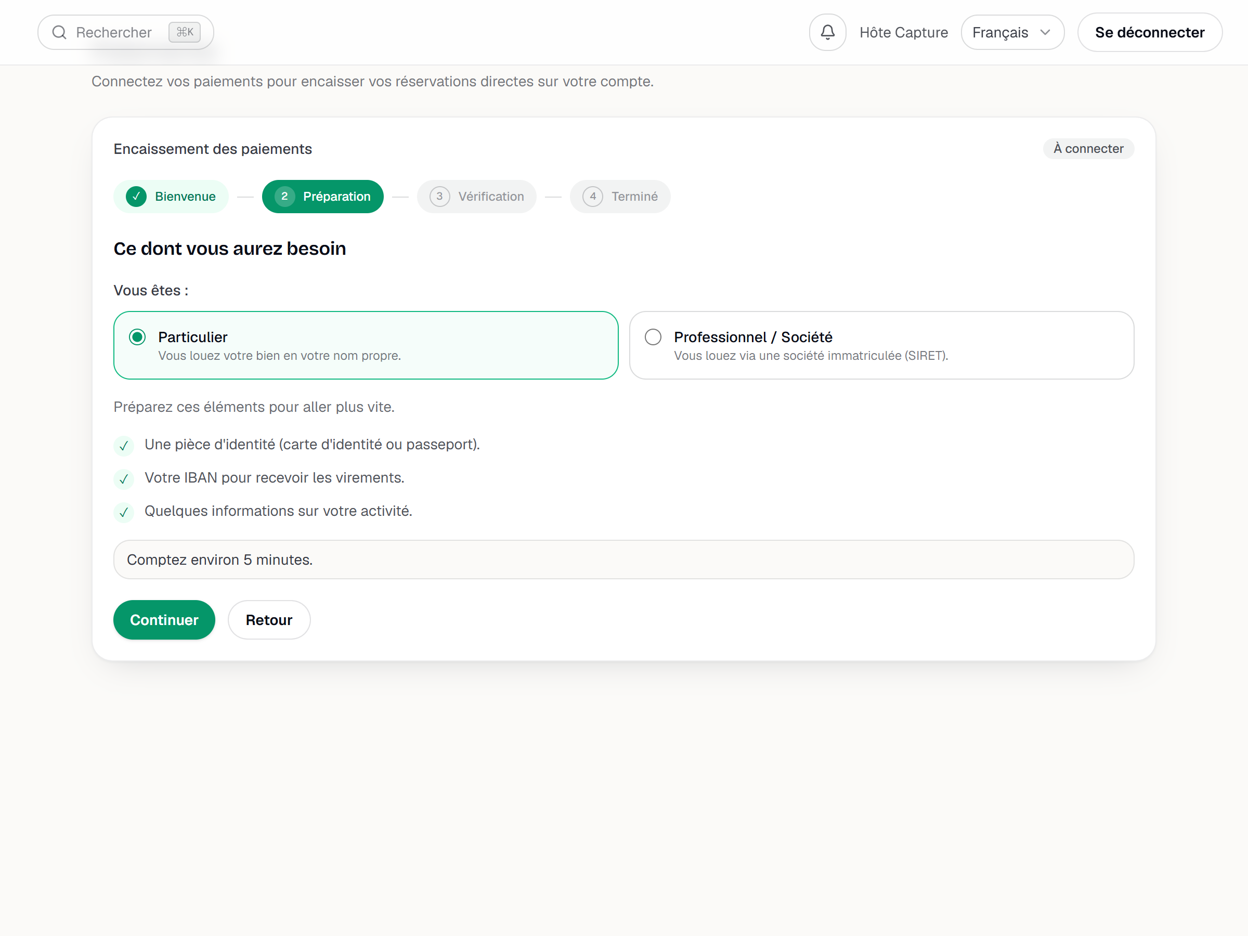Click the Continuer button
The image size is (1248, 936).
coord(164,619)
